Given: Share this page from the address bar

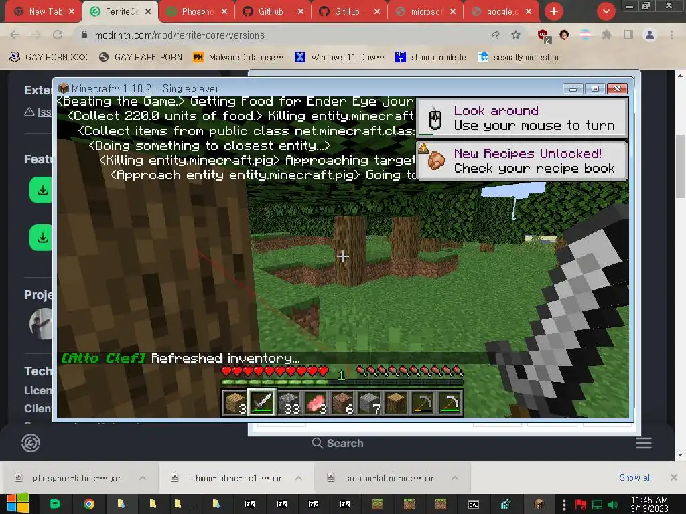Looking at the screenshot, I should click(494, 35).
